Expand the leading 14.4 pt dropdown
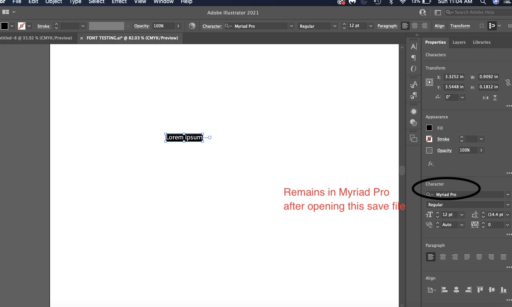This screenshot has width=512, height=307. pos(508,215)
